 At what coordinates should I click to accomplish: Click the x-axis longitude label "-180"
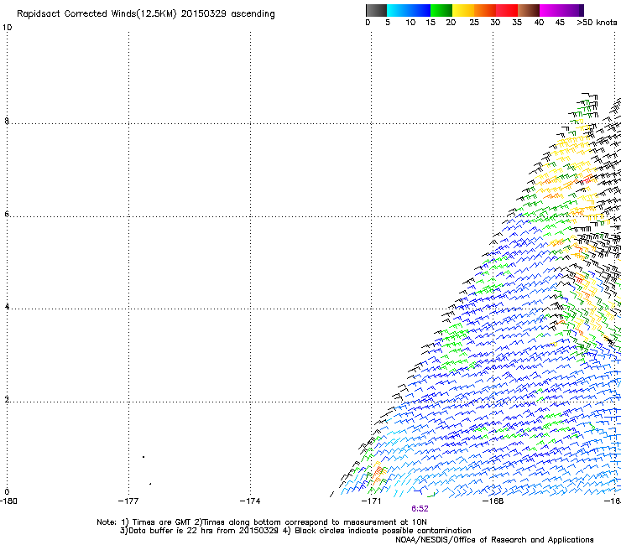click(8, 501)
